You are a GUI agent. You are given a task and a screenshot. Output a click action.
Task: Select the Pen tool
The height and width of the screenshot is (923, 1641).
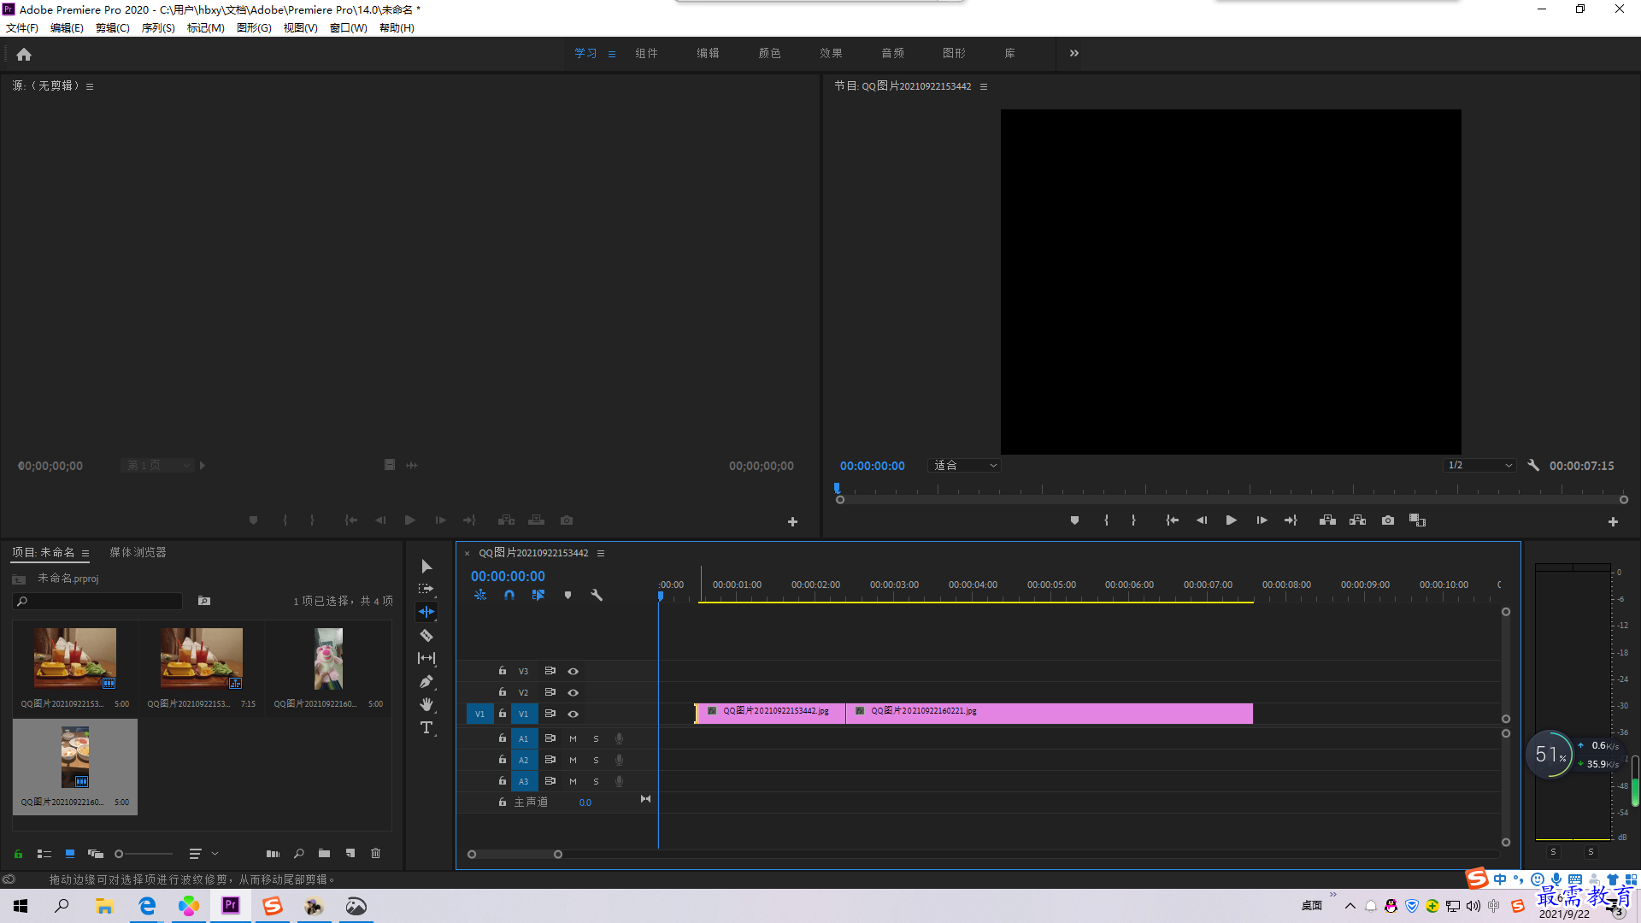coord(426,681)
